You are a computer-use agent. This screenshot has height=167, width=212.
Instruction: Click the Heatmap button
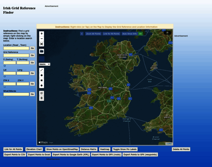click(105, 149)
